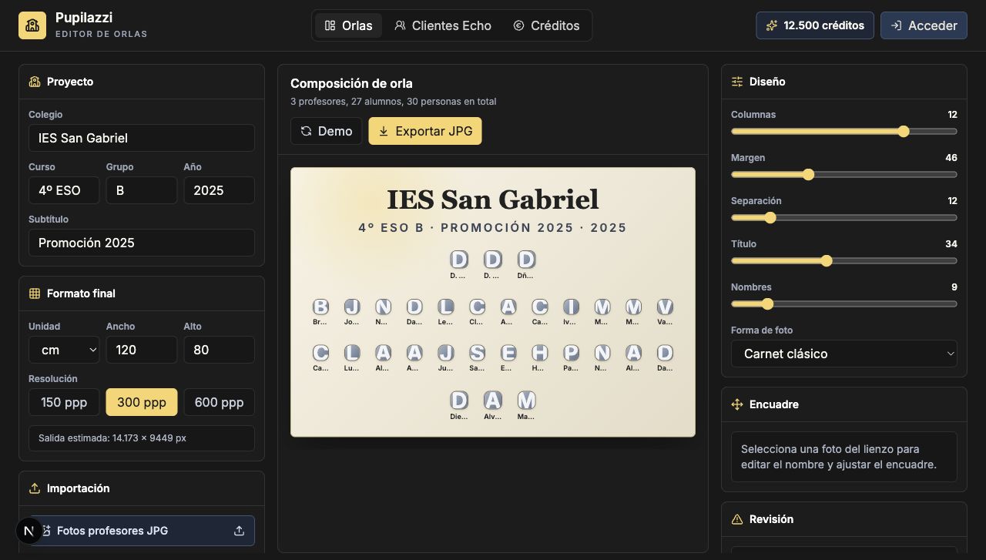Adjust the Separación slider
This screenshot has height=560, width=986.
click(x=844, y=218)
